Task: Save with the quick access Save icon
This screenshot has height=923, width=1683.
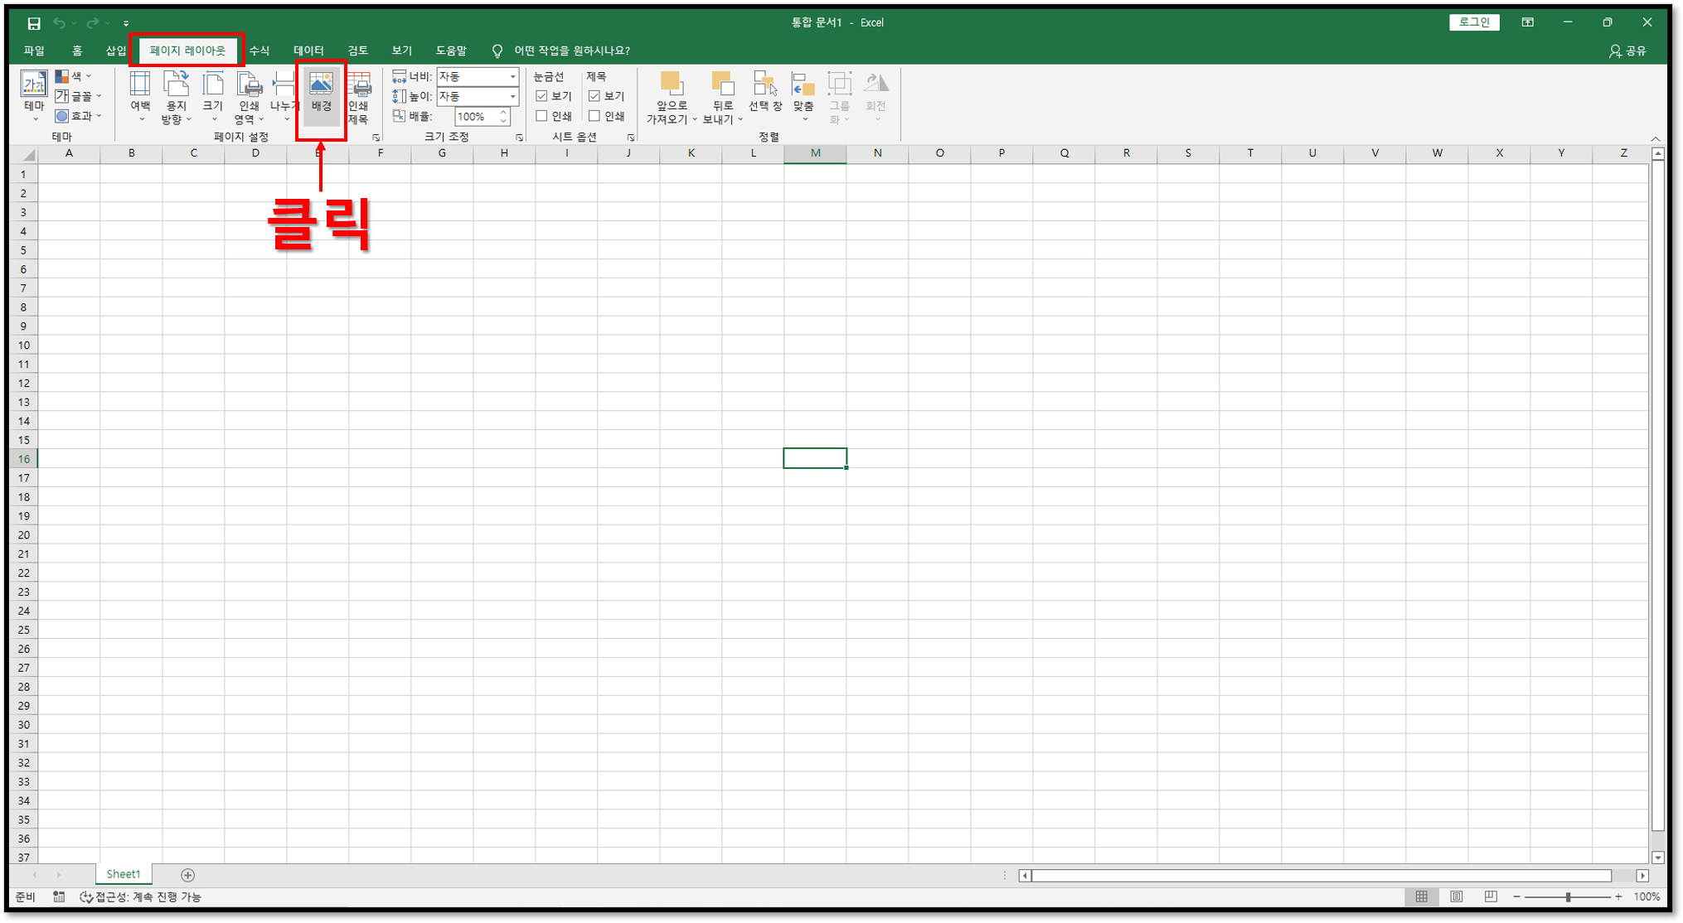Action: (34, 23)
